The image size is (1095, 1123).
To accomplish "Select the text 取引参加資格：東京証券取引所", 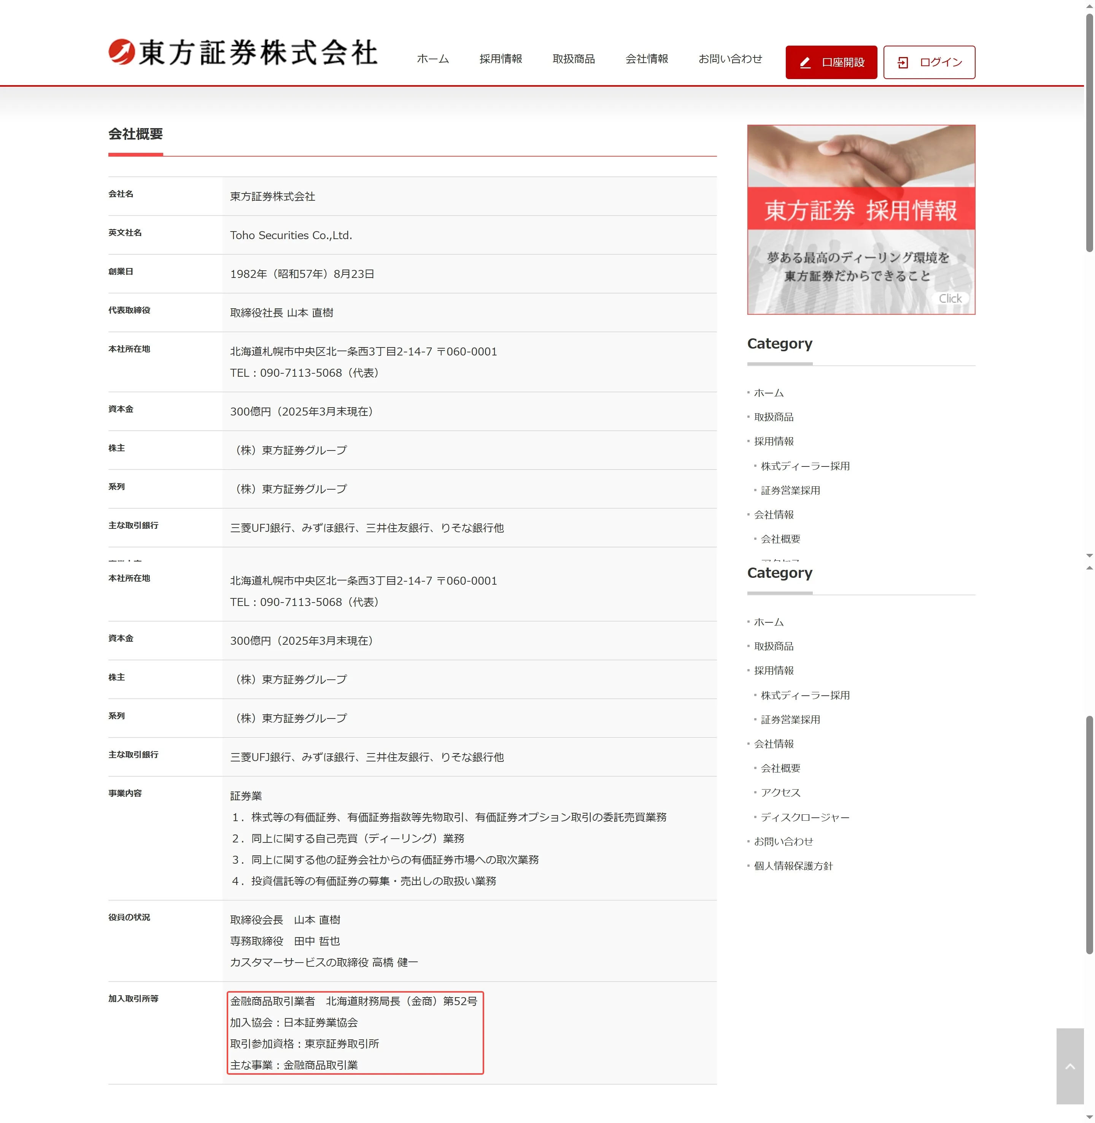I will point(305,1044).
